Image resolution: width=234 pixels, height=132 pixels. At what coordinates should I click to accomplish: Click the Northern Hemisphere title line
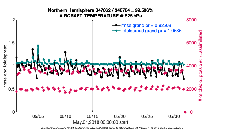click(x=101, y=10)
